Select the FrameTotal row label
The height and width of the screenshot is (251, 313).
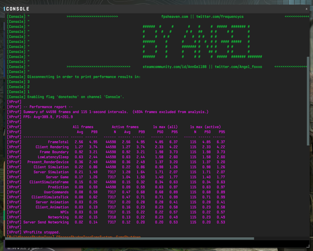pyautogui.click(x=58, y=142)
